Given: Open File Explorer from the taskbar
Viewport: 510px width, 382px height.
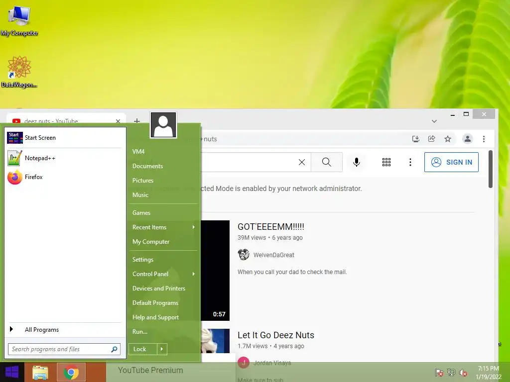Looking at the screenshot, I should click(x=40, y=372).
